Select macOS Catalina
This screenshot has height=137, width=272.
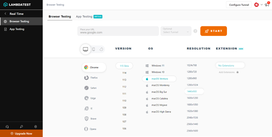coord(157,98)
